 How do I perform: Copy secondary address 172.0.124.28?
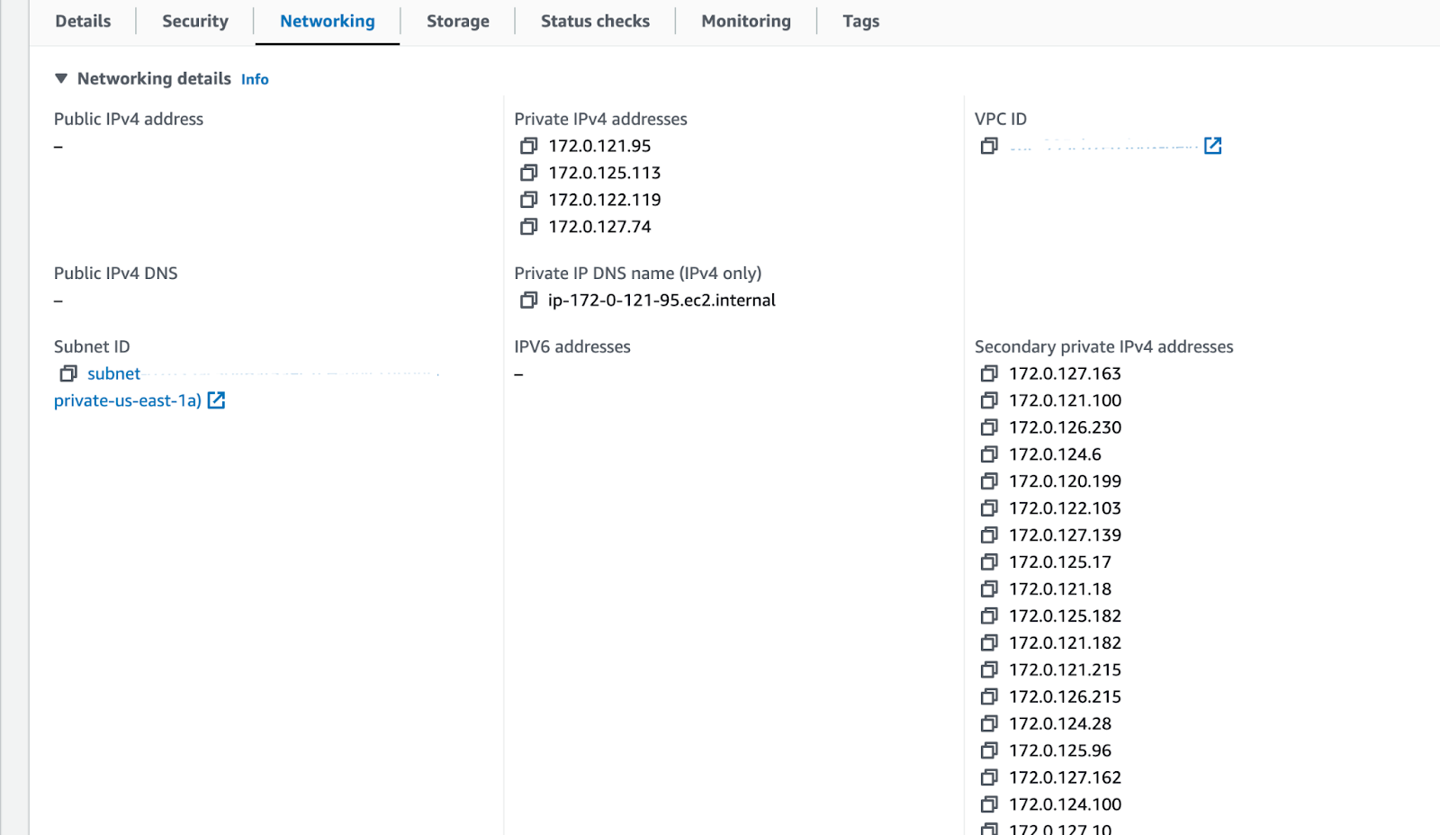[989, 724]
